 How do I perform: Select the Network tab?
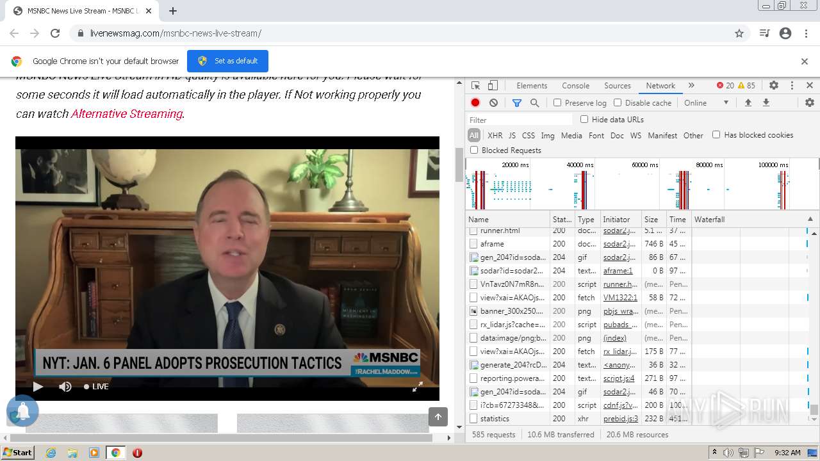click(660, 86)
